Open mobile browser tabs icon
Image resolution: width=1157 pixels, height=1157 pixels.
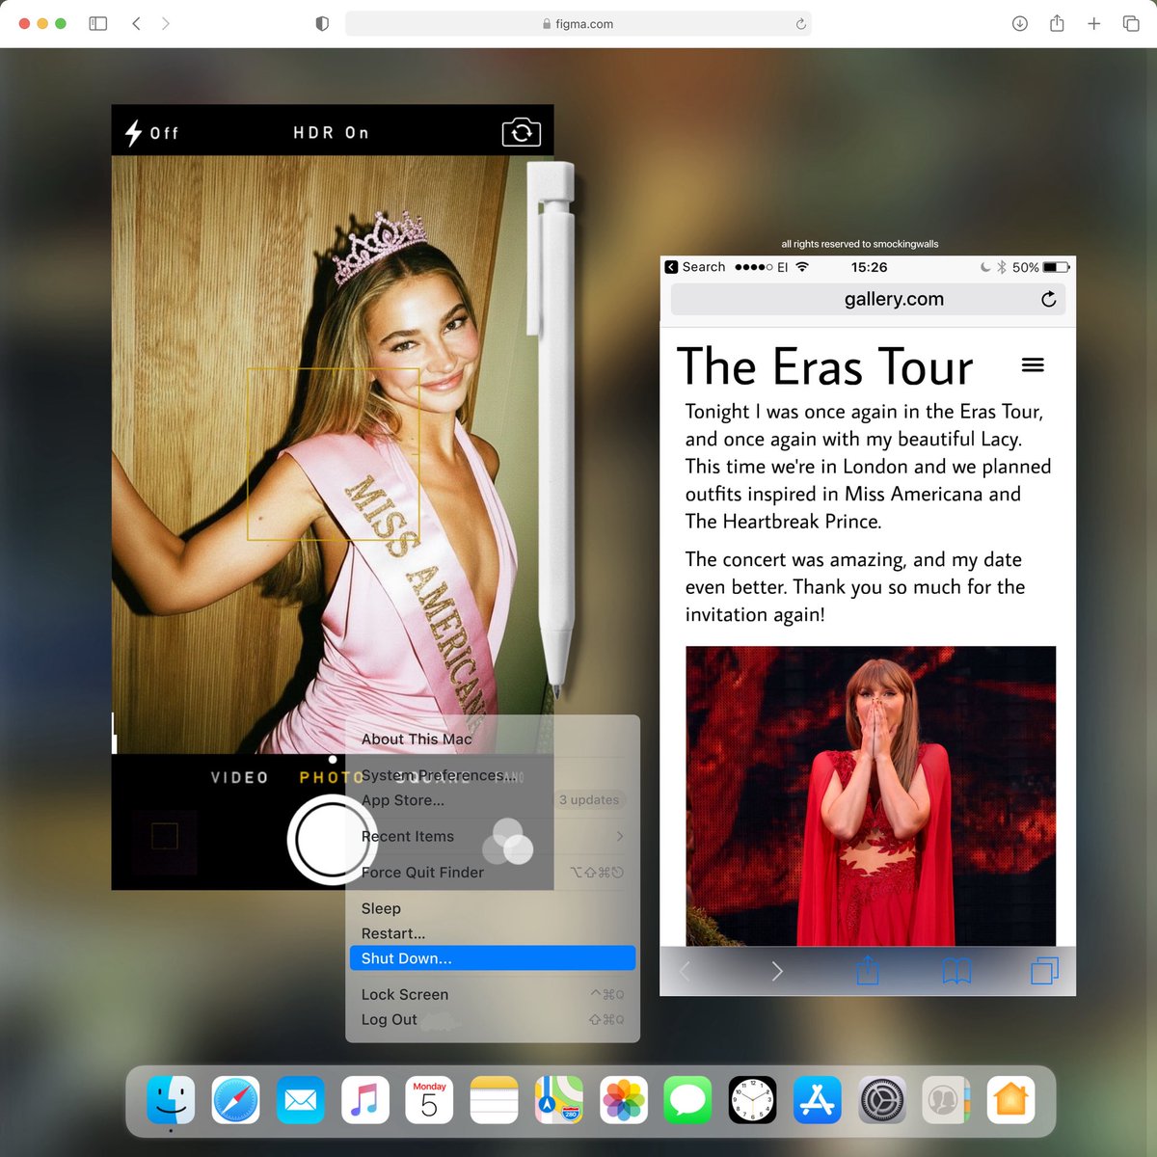pyautogui.click(x=1044, y=970)
